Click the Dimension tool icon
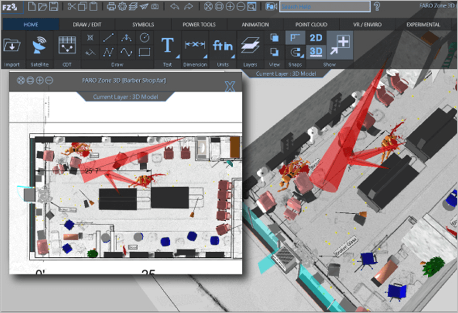This screenshot has height=313, width=458. [195, 45]
